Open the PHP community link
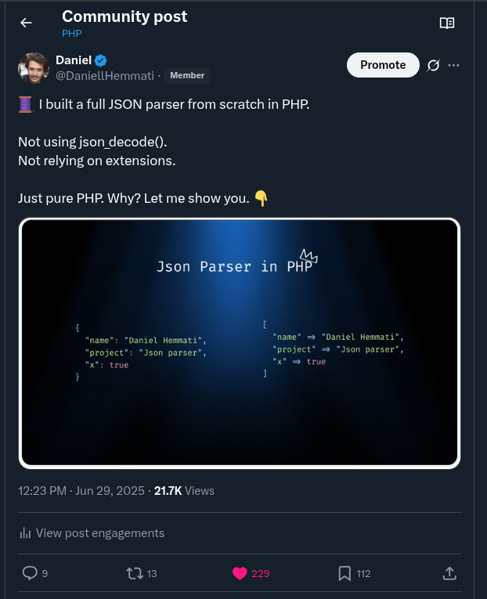 [x=72, y=34]
